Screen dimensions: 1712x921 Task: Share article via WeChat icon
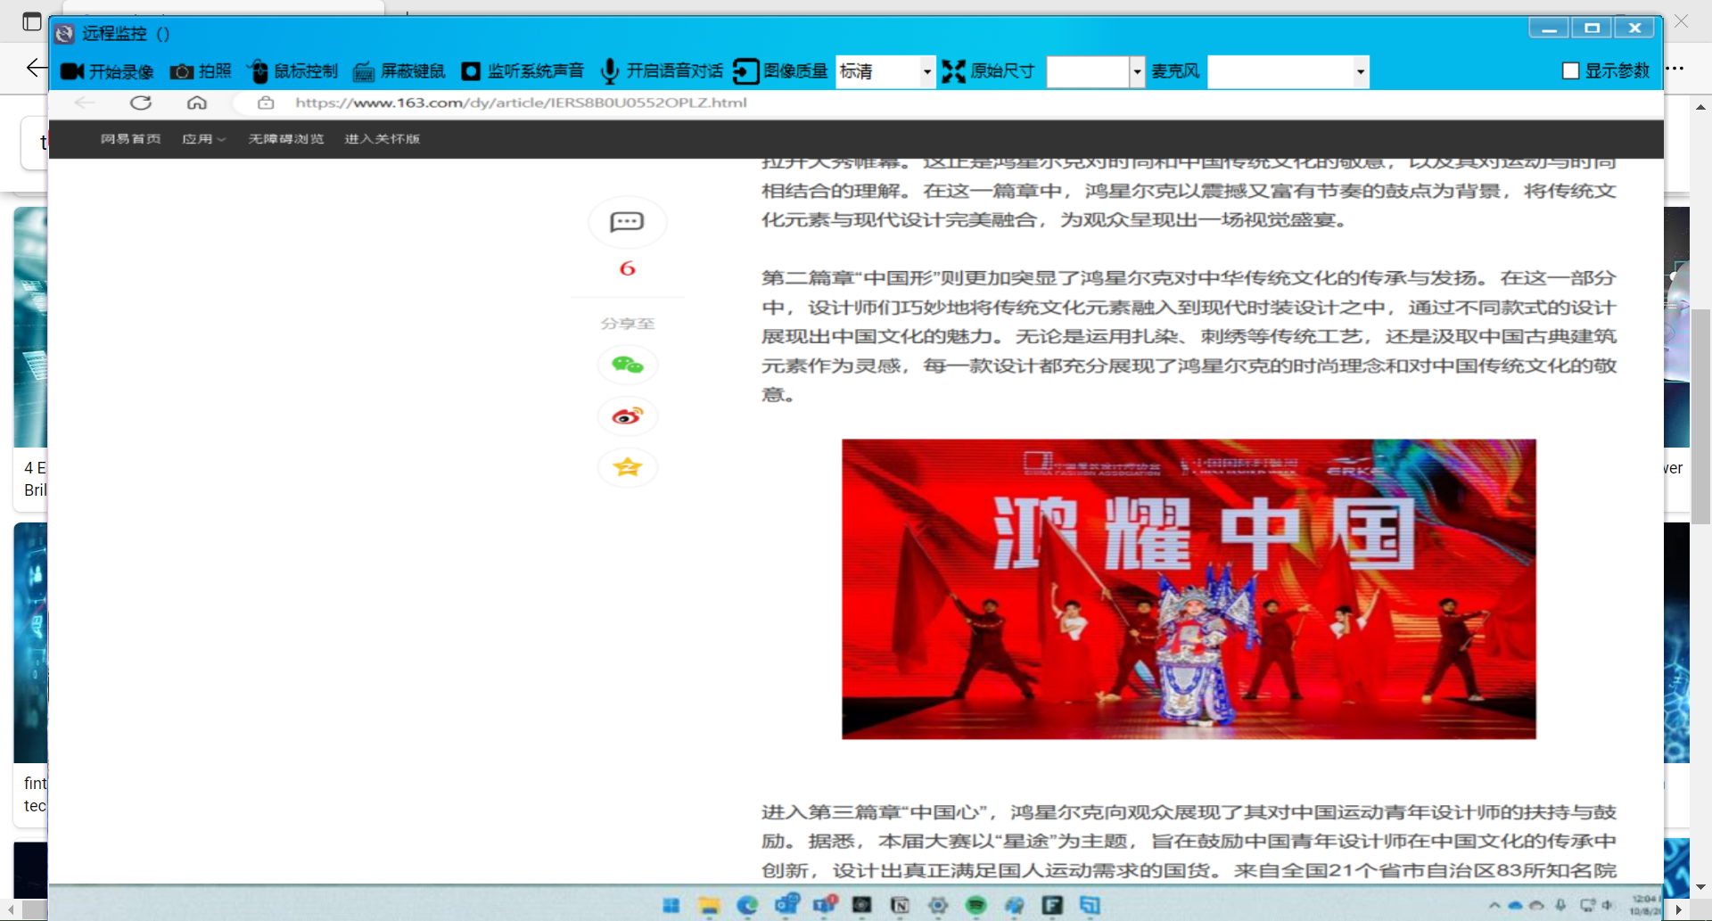[627, 365]
